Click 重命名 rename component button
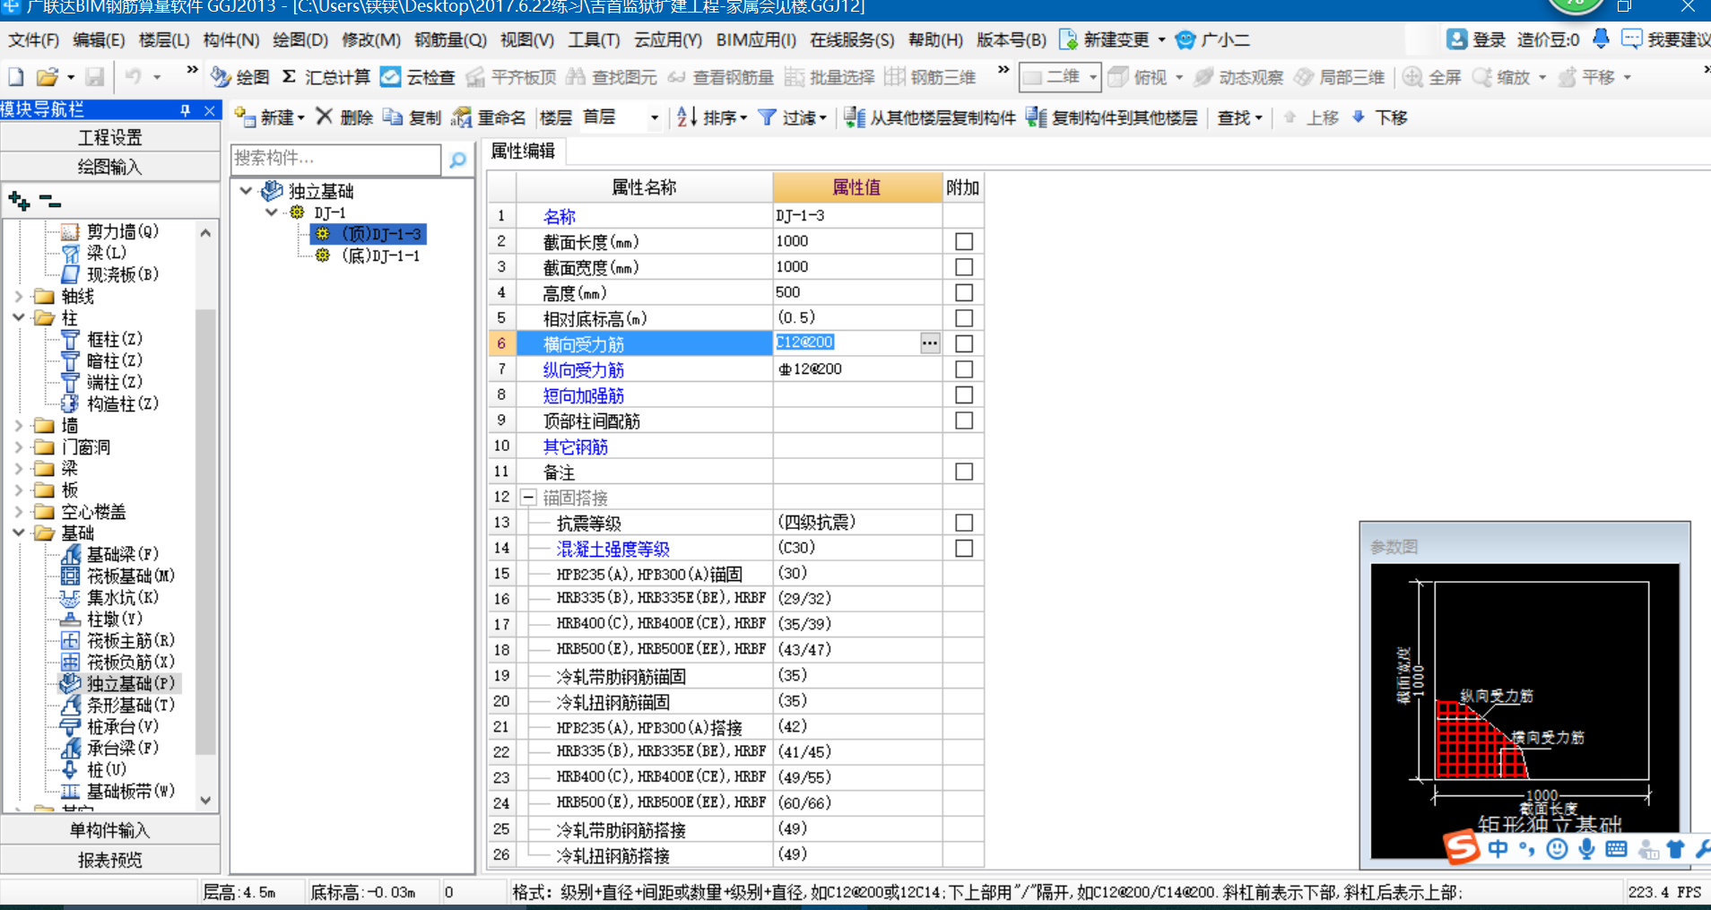The image size is (1711, 910). pos(489,117)
